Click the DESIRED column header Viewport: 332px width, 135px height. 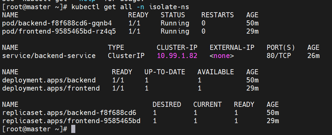click(167, 105)
